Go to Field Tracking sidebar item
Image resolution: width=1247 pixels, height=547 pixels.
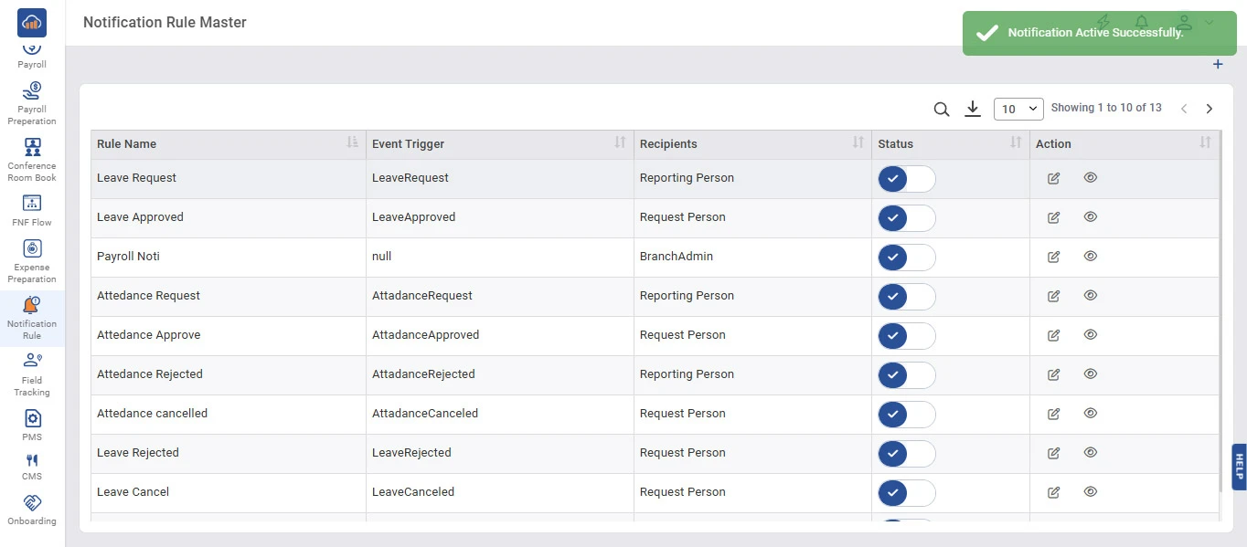click(x=32, y=374)
